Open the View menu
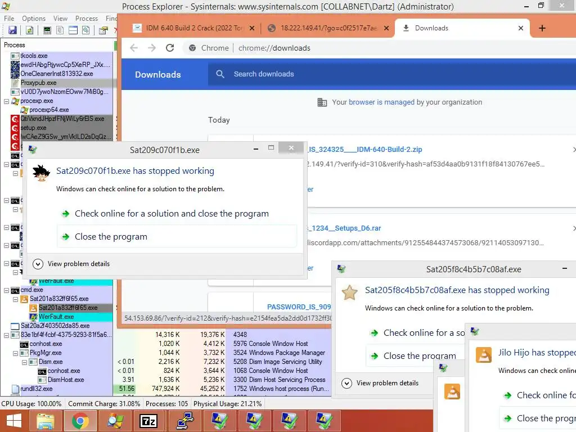The width and height of the screenshot is (576, 432). click(60, 19)
